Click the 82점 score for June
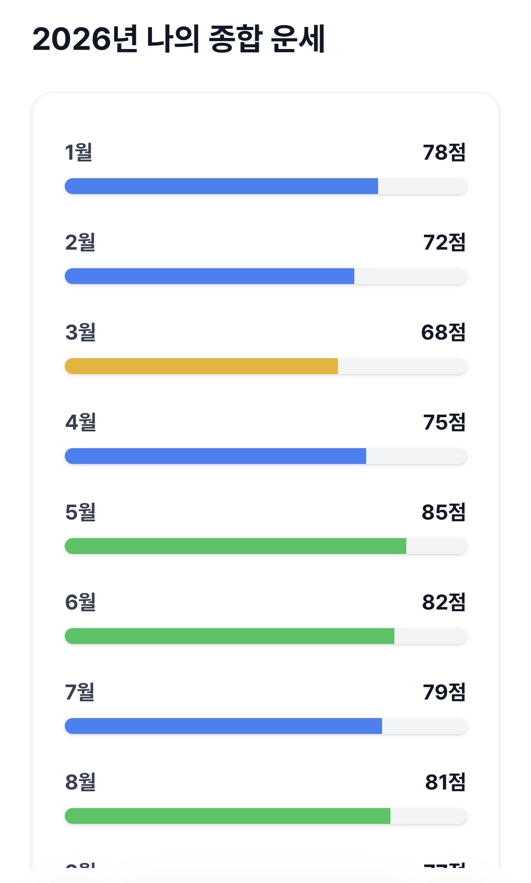531x883 pixels. [x=444, y=603]
